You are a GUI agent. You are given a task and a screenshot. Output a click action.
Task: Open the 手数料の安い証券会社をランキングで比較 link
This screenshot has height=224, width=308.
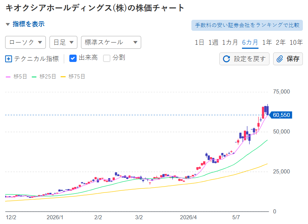click(x=247, y=25)
